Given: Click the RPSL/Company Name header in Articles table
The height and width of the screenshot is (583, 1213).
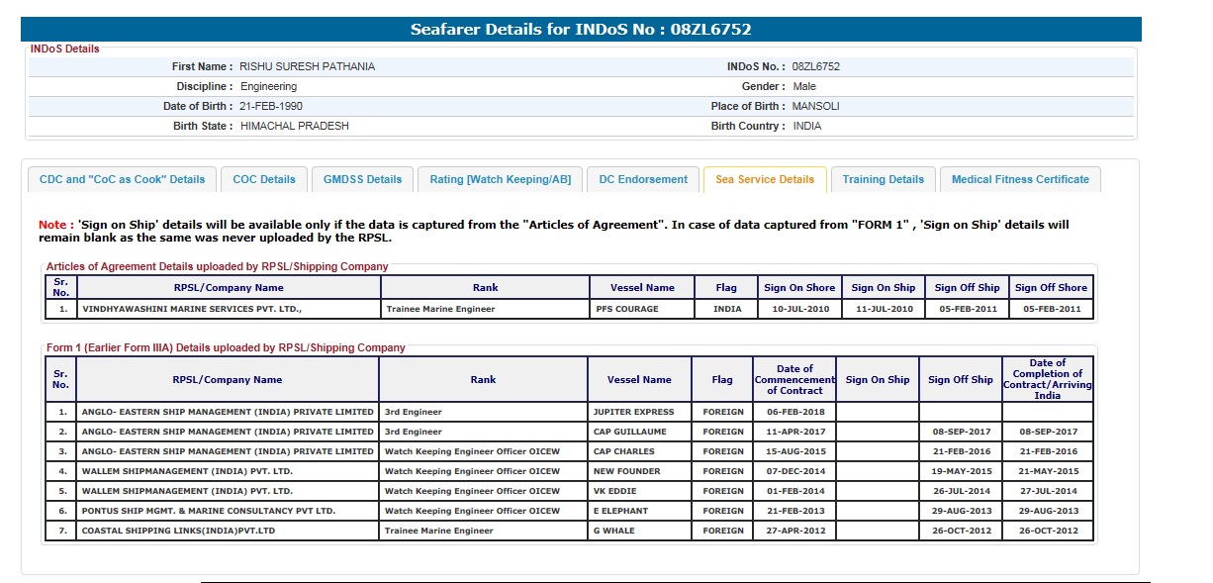Looking at the screenshot, I should click(229, 288).
